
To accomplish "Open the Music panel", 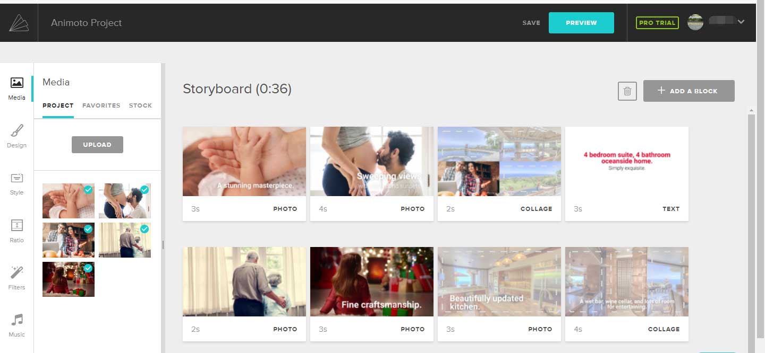I will coord(16,323).
